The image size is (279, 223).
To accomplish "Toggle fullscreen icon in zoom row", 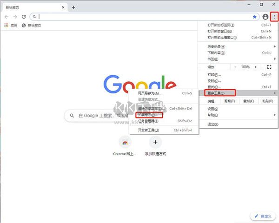I will click(269, 67).
